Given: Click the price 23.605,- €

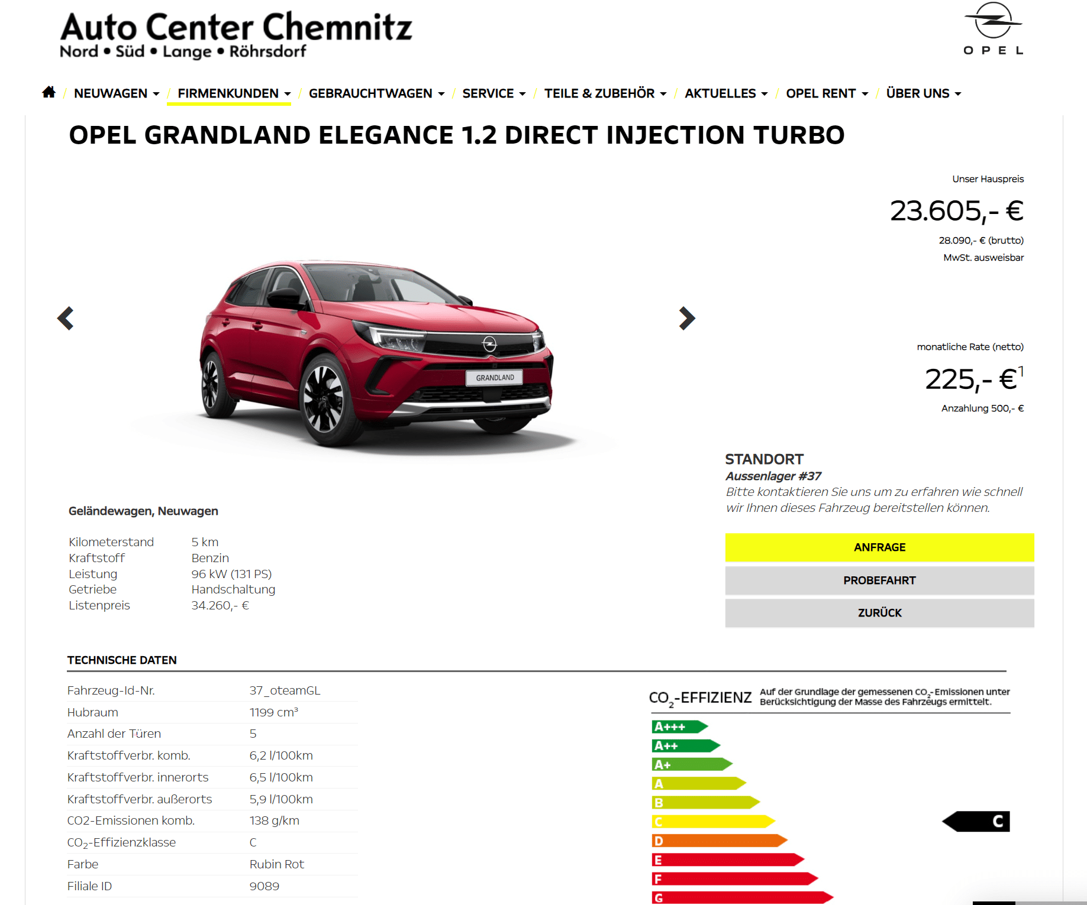Looking at the screenshot, I should (x=957, y=210).
